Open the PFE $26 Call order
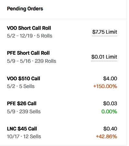The width and height of the screenshot is (129, 146). (64, 107)
